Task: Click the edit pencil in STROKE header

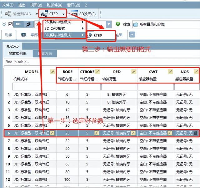Action: [x=97, y=72]
